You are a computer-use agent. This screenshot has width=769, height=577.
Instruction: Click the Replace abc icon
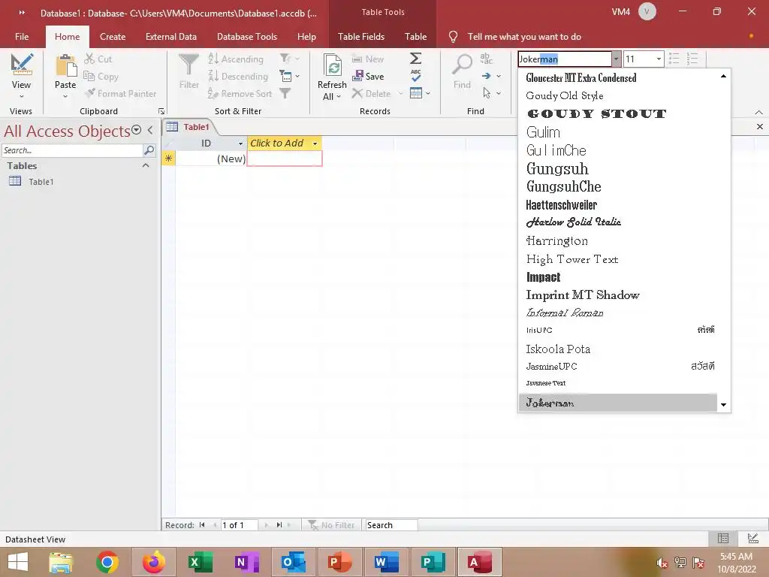coord(486,59)
